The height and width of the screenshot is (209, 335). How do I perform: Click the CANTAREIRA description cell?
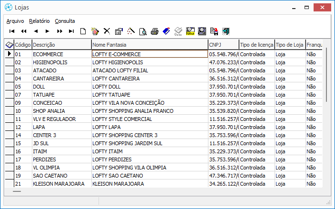tap(62, 79)
